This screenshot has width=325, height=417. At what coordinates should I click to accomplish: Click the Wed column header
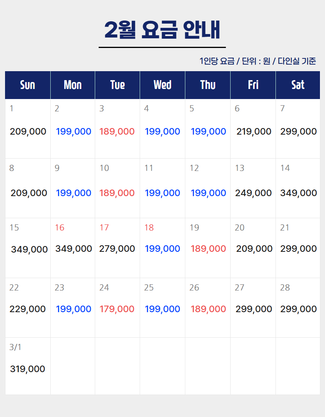coord(162,85)
